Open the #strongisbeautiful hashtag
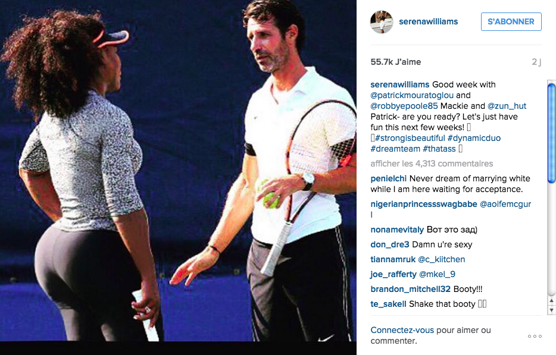The height and width of the screenshot is (355, 556). [410, 138]
